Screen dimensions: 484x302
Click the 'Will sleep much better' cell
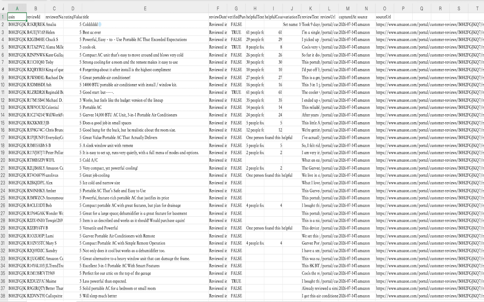click(x=145, y=296)
